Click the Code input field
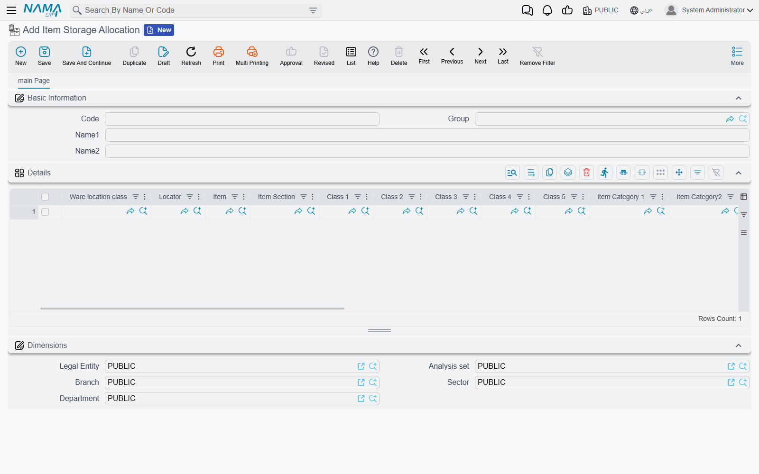The height and width of the screenshot is (474, 759). tap(242, 119)
